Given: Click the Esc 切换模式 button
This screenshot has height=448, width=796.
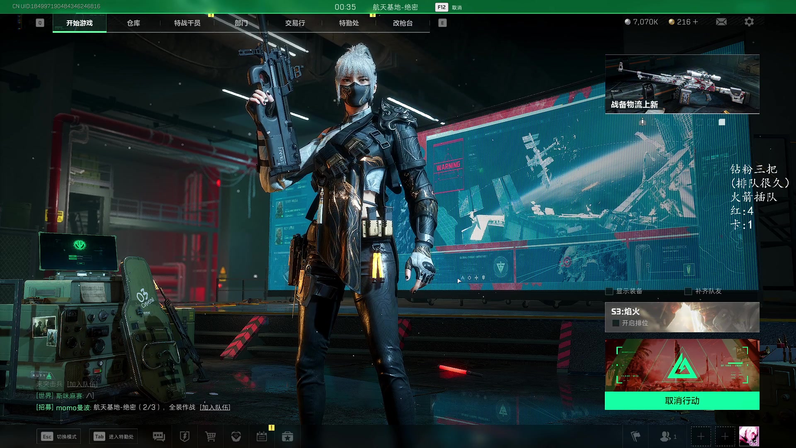Looking at the screenshot, I should pos(59,436).
